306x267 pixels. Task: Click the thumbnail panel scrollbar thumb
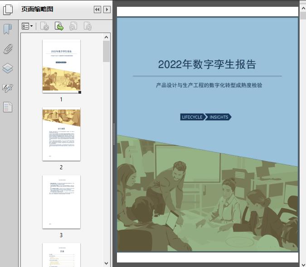tap(107, 52)
